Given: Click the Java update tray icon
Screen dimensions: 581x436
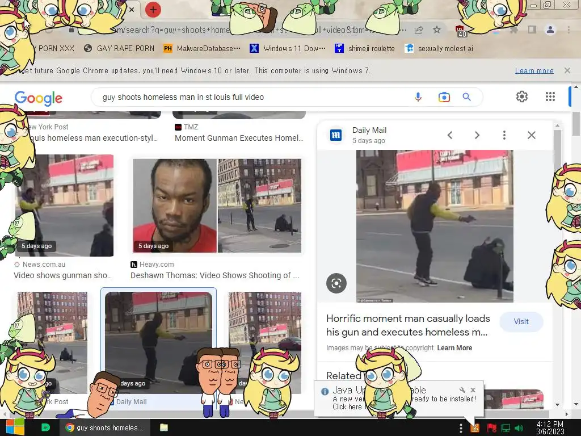Looking at the screenshot, I should [x=475, y=428].
